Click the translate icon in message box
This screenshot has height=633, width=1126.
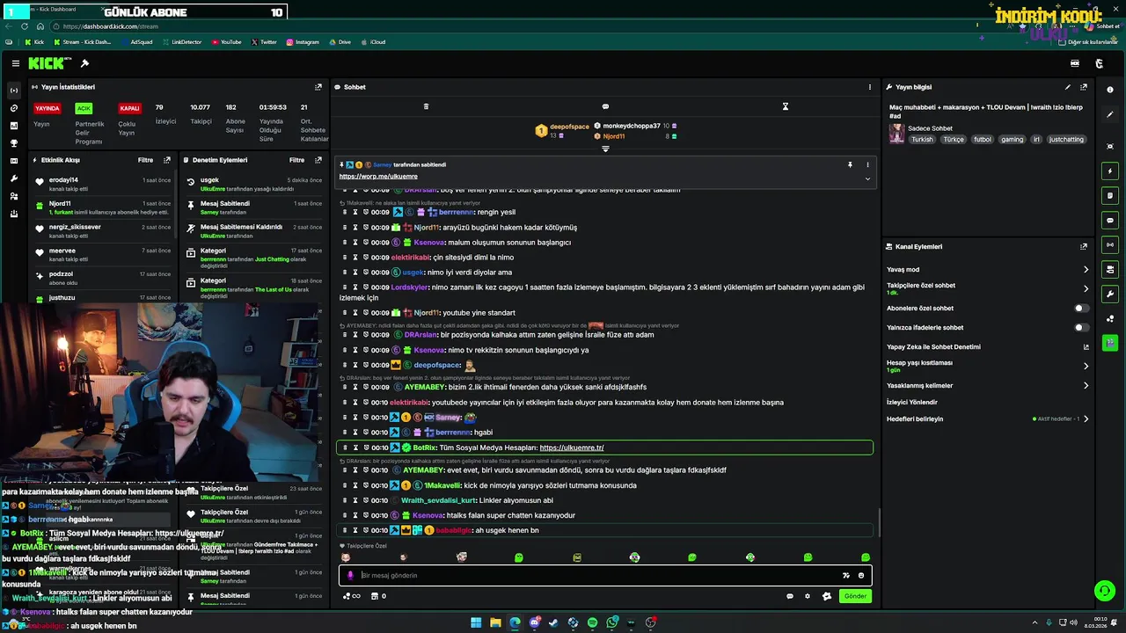[x=846, y=575]
